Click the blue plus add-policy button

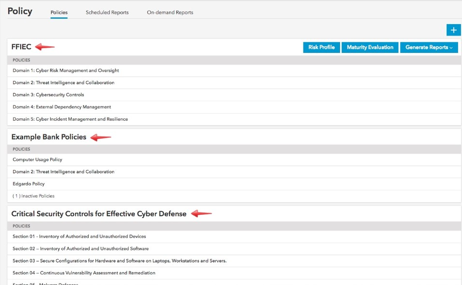(453, 30)
